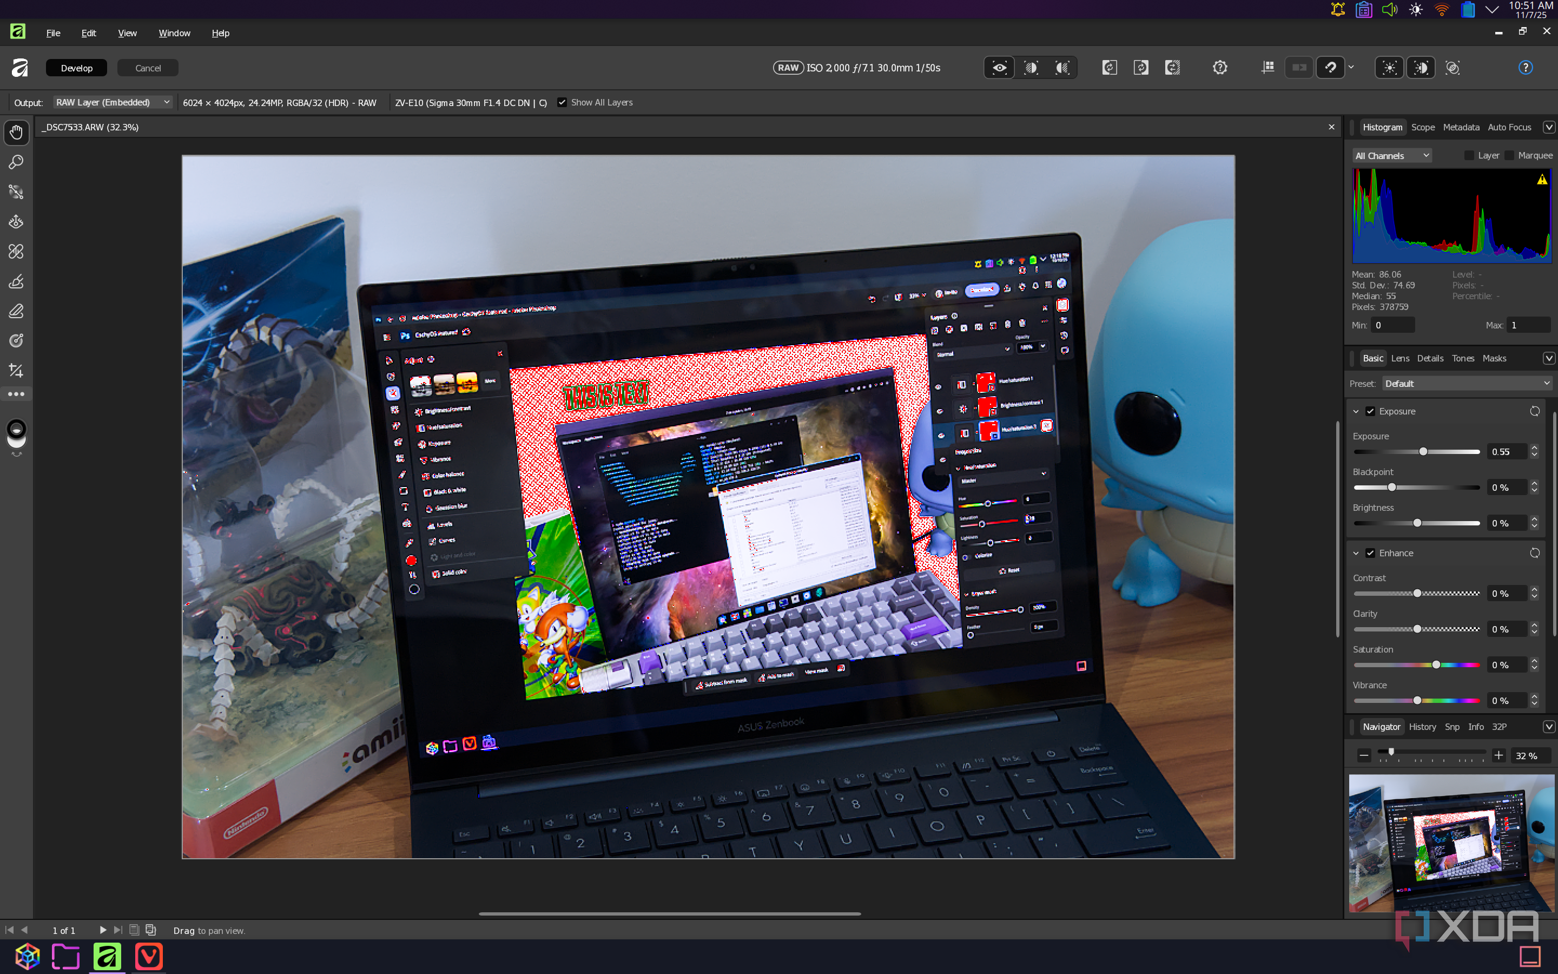Switch to the Tones tab
Viewport: 1558px width, 974px height.
[1462, 358]
